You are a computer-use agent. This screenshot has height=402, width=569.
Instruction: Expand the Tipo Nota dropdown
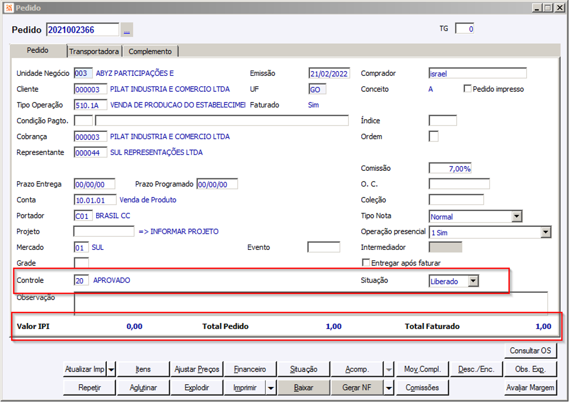[x=517, y=216]
